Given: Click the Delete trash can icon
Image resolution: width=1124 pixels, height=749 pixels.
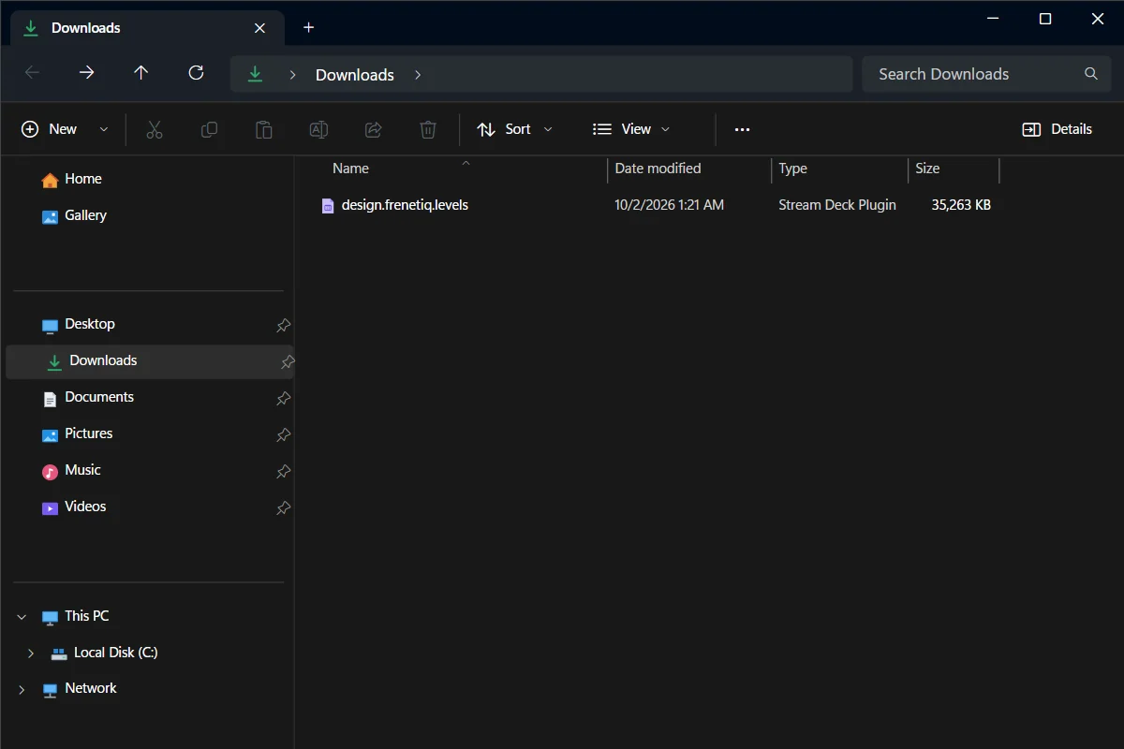Looking at the screenshot, I should click(x=428, y=129).
